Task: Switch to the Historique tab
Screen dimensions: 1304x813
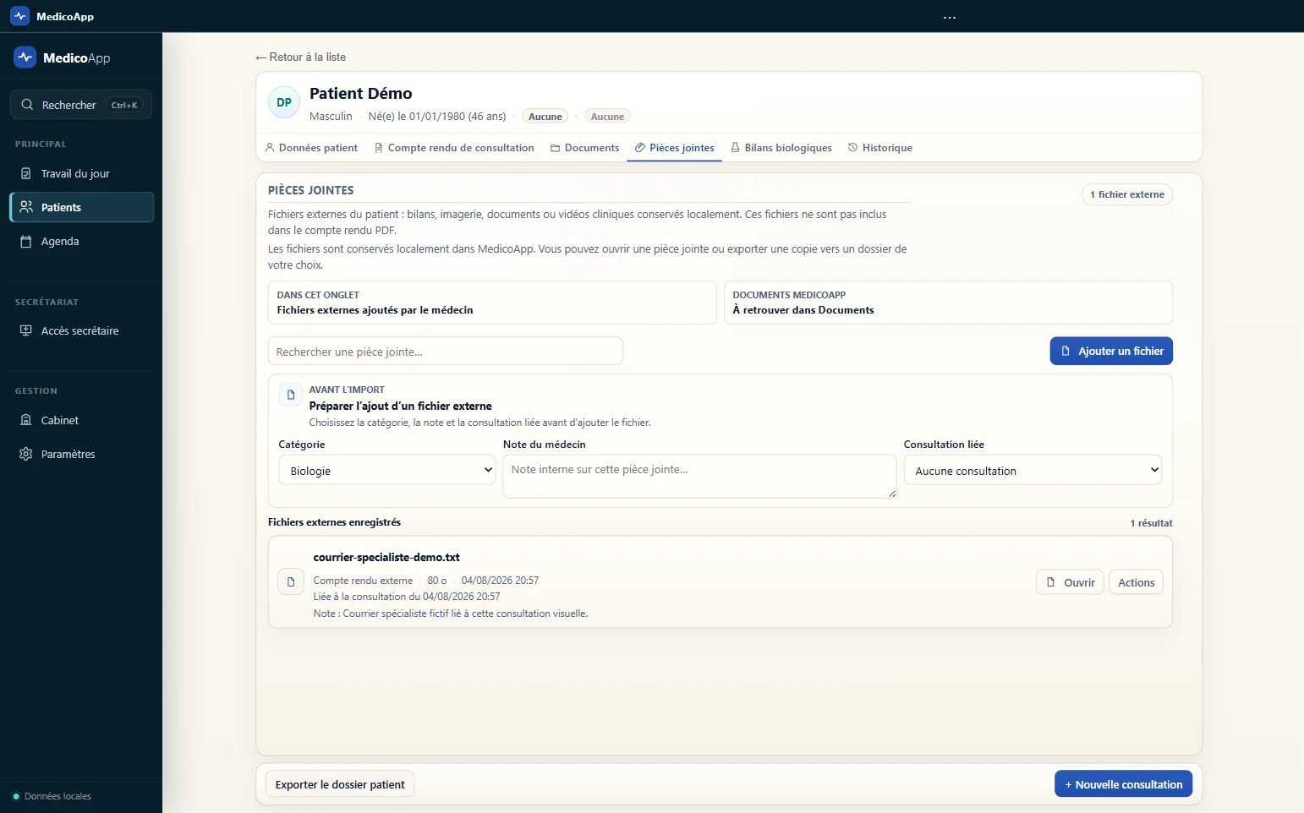Action: (879, 147)
